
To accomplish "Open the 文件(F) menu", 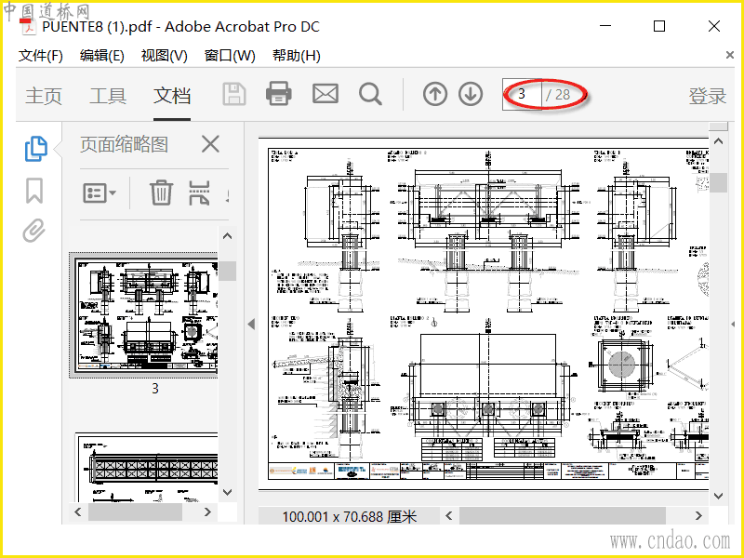I will 40,56.
